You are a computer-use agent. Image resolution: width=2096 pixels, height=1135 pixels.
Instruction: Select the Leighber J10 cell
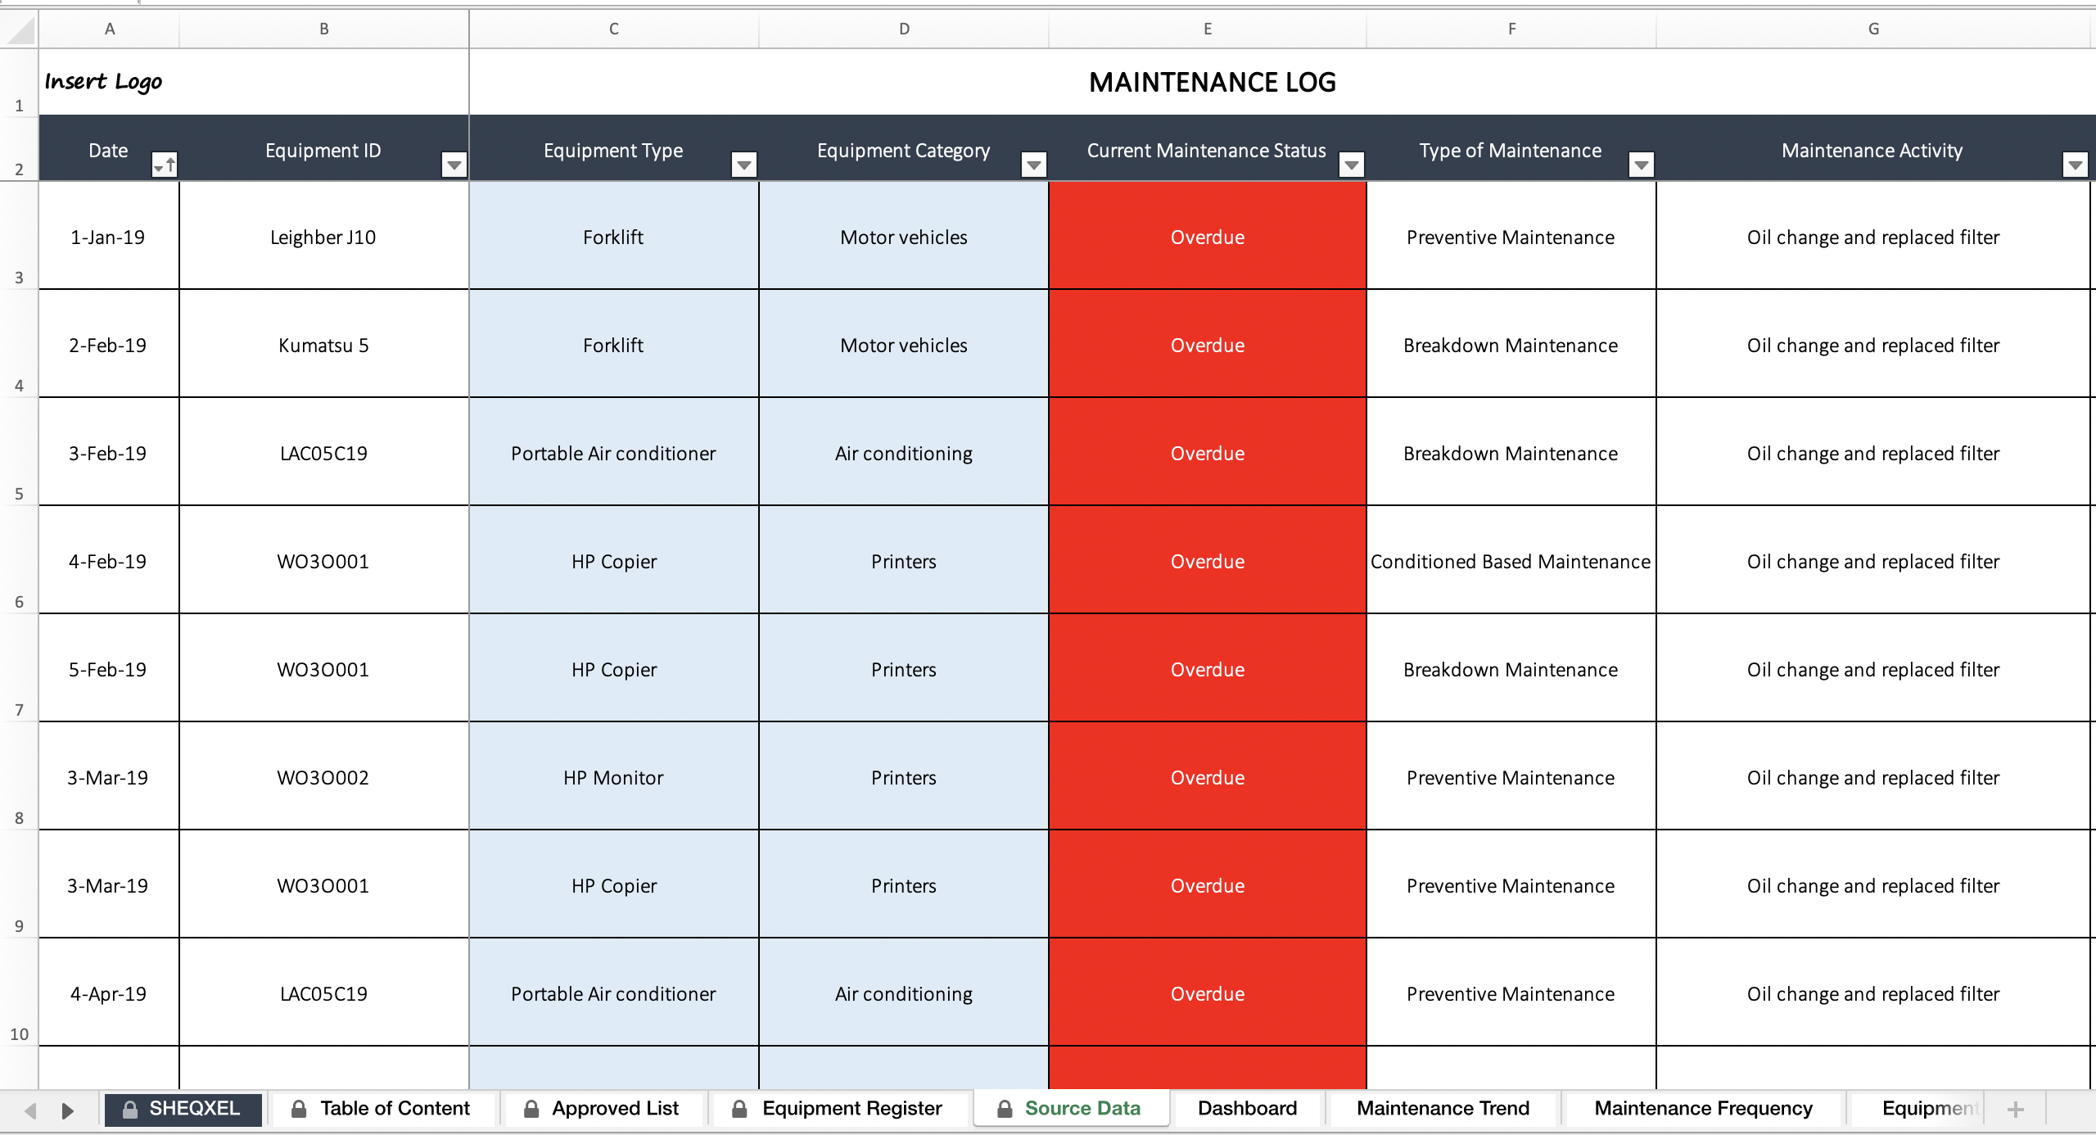(x=323, y=237)
